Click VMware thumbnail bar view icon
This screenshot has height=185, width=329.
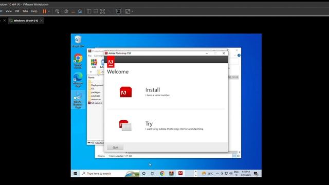click(x=96, y=11)
